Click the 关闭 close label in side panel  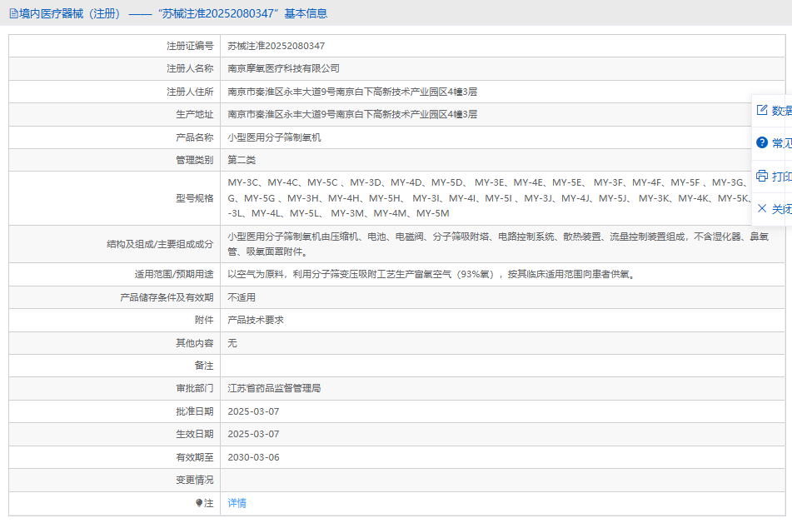click(781, 208)
